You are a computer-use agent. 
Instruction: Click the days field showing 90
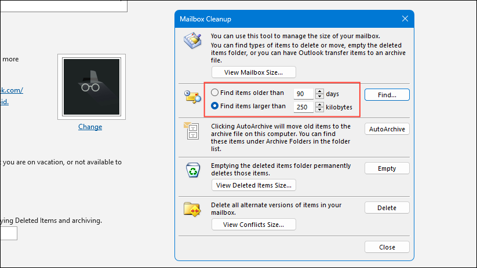pos(304,94)
